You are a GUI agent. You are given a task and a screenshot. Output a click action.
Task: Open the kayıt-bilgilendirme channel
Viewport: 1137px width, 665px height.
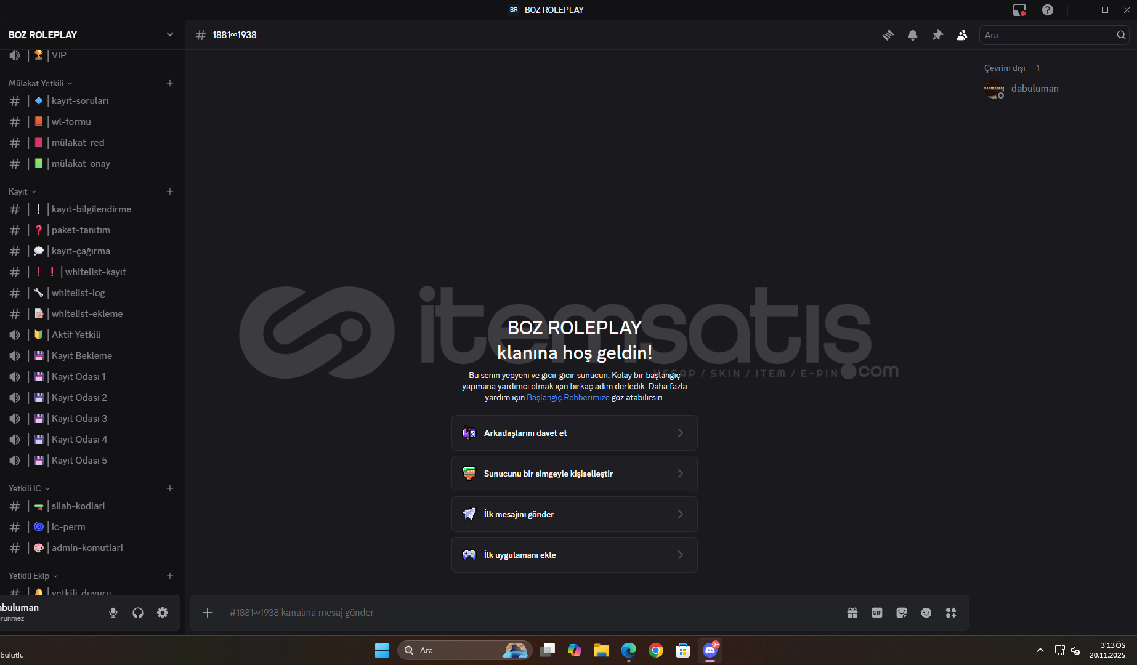90,209
